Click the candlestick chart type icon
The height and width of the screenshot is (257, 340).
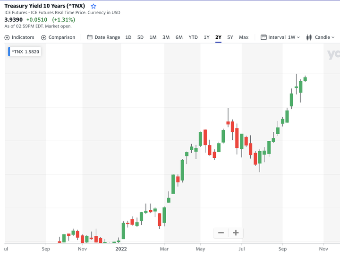pyautogui.click(x=309, y=37)
